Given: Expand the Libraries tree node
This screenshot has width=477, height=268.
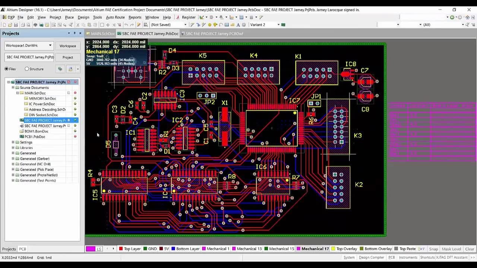Looking at the screenshot, I should [12, 147].
